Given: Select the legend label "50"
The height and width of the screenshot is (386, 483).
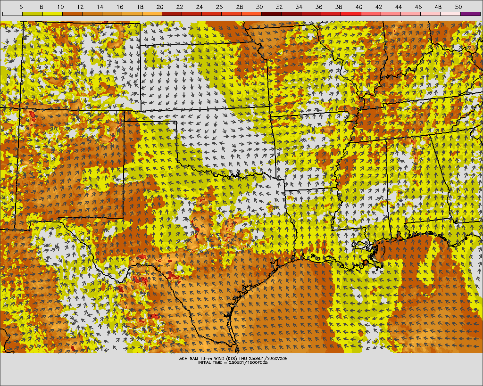Looking at the screenshot, I should [x=458, y=7].
